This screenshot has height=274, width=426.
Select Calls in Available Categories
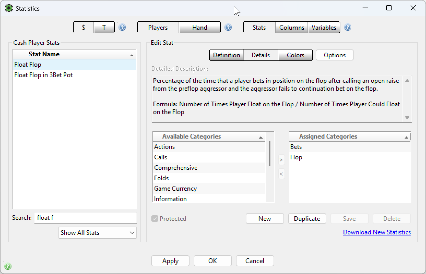(x=209, y=157)
